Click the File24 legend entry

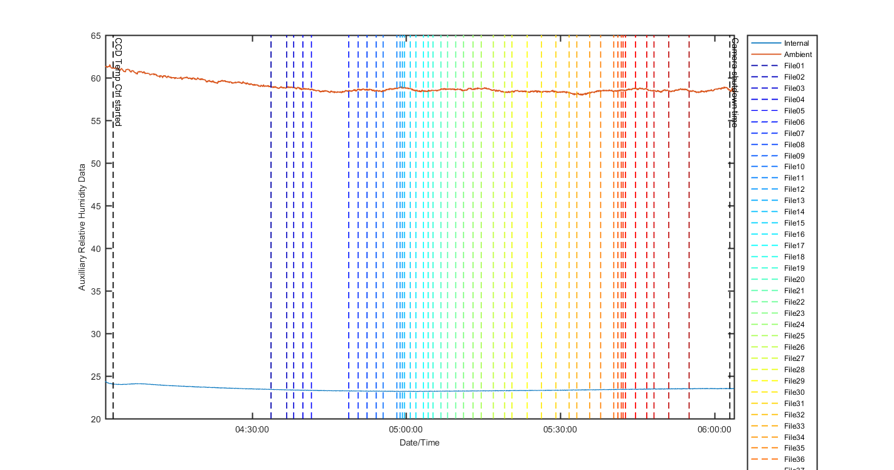(779, 325)
